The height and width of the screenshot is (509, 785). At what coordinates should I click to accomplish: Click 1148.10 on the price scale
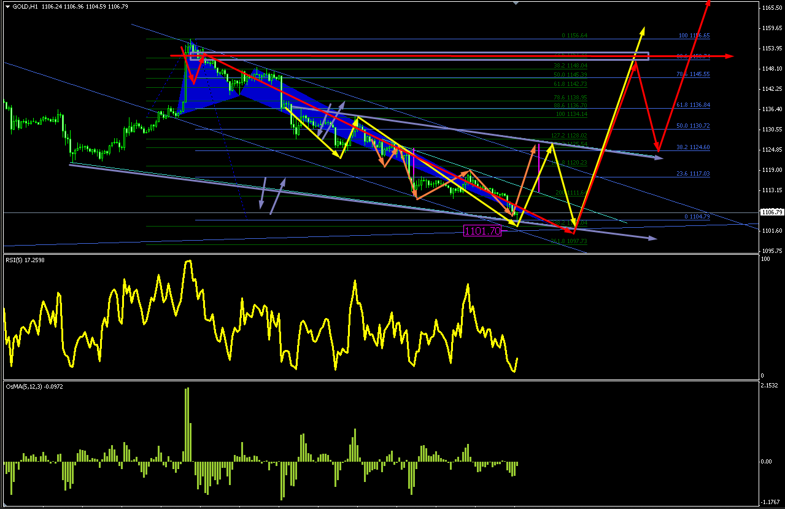(771, 69)
